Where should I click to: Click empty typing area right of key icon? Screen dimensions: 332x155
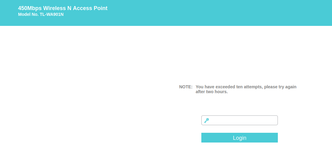244,120
